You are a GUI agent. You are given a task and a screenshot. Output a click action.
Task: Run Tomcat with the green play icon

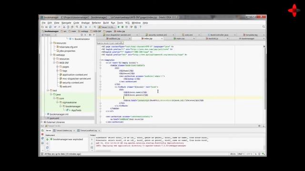(x=119, y=27)
